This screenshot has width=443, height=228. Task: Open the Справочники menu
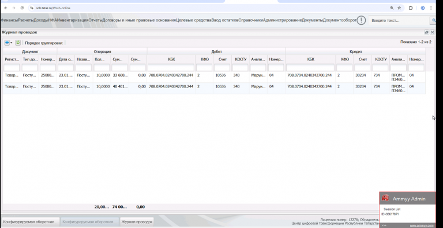[x=250, y=20]
